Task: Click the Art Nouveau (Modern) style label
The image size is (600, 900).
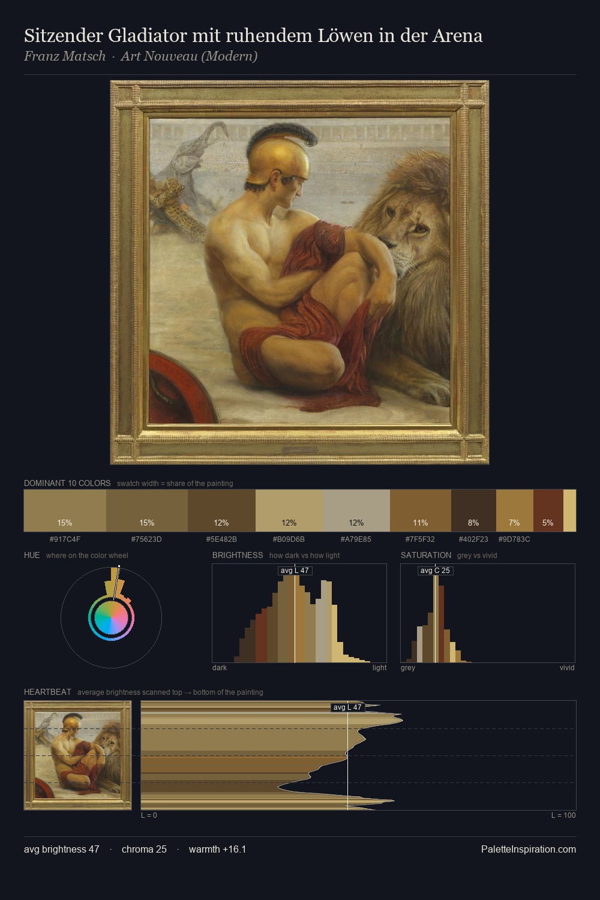Action: (189, 56)
